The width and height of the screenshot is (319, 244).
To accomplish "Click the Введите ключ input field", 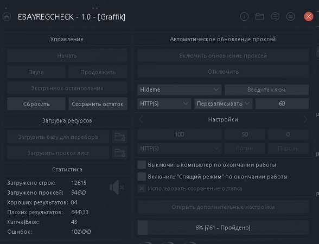I will 266,89.
